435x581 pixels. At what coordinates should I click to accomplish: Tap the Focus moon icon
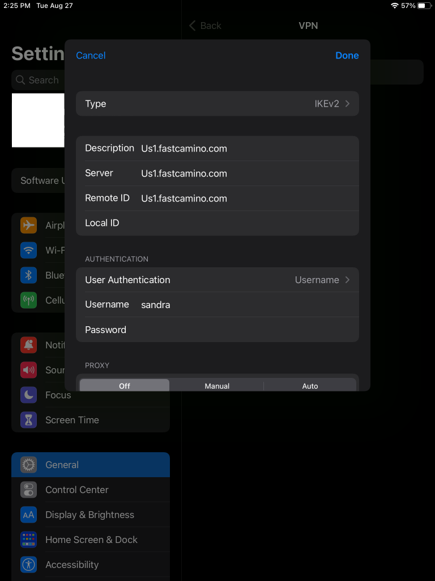[x=28, y=395]
